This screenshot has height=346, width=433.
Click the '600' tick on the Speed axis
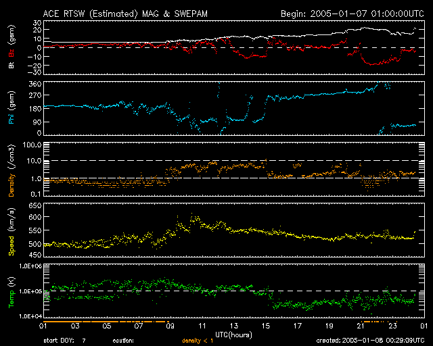pyautogui.click(x=35, y=217)
